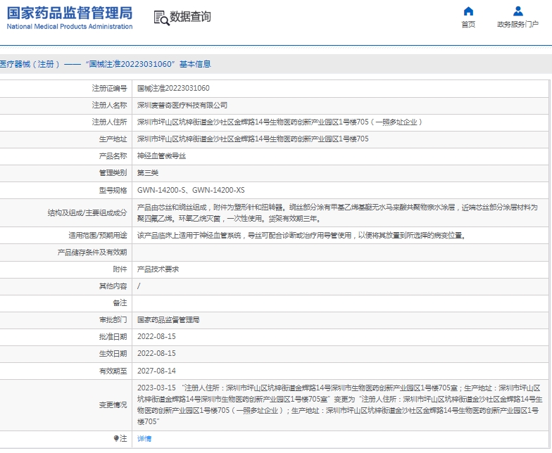Click the 数据查询 search document icon
The height and width of the screenshot is (453, 552).
pyautogui.click(x=162, y=18)
